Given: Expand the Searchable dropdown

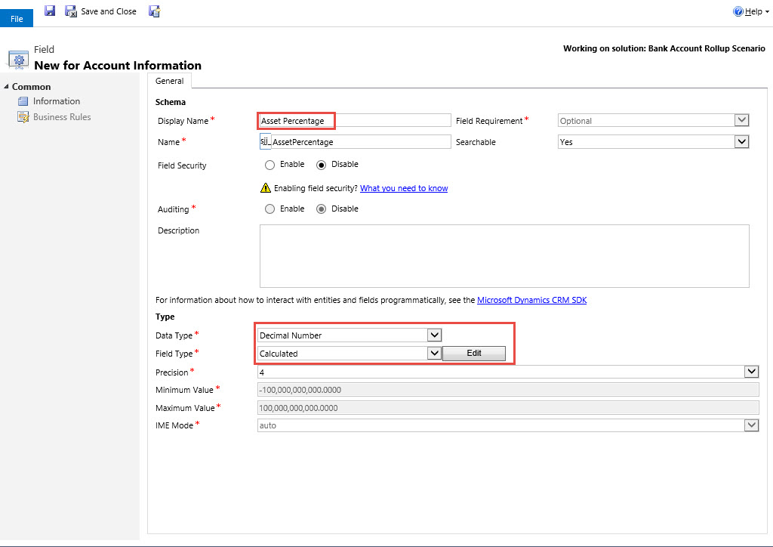Looking at the screenshot, I should (x=741, y=141).
